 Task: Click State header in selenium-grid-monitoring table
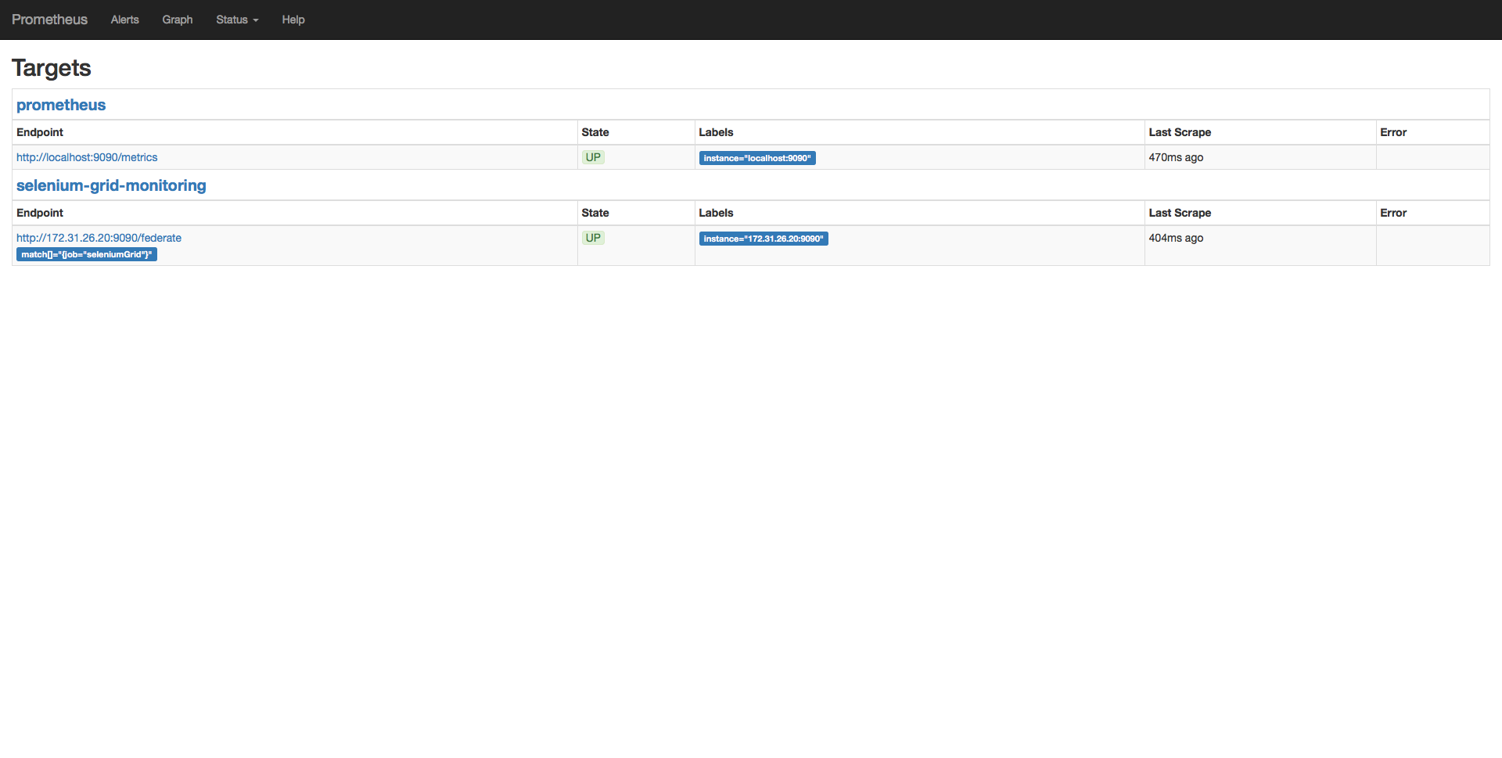595,213
